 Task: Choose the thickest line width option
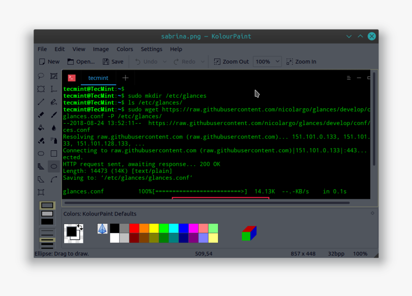(46, 248)
